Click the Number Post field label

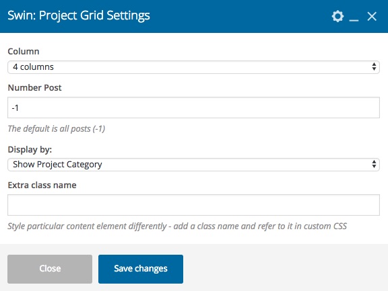[34, 87]
